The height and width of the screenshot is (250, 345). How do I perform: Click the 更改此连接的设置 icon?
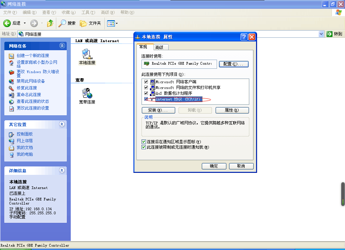point(11,108)
